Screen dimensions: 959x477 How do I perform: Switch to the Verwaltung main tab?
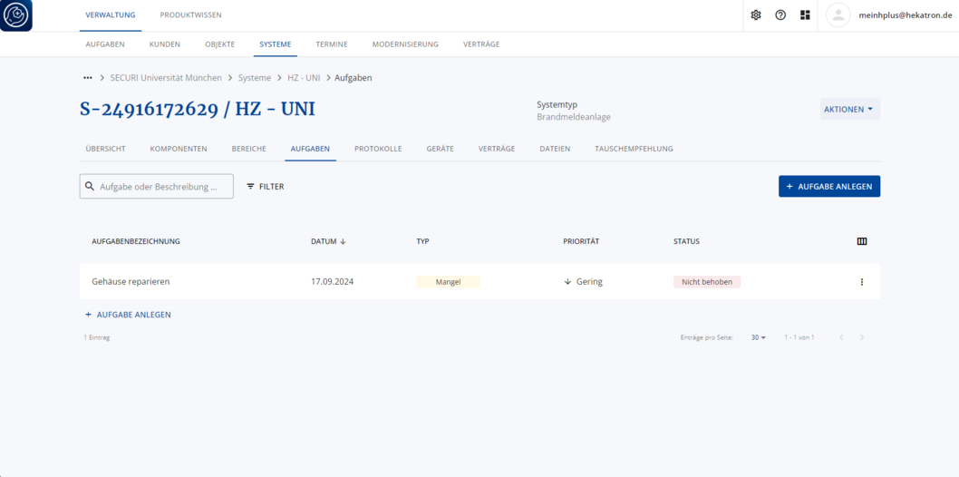tap(111, 15)
